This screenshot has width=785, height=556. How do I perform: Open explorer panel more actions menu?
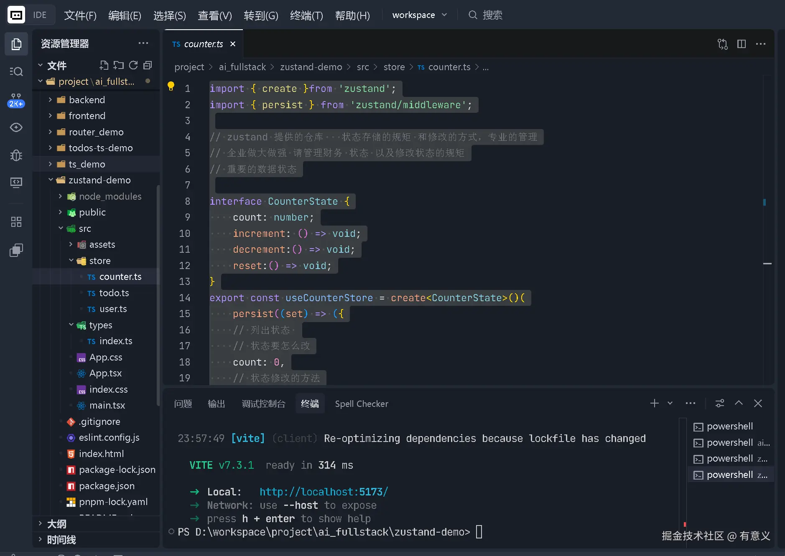pyautogui.click(x=143, y=43)
